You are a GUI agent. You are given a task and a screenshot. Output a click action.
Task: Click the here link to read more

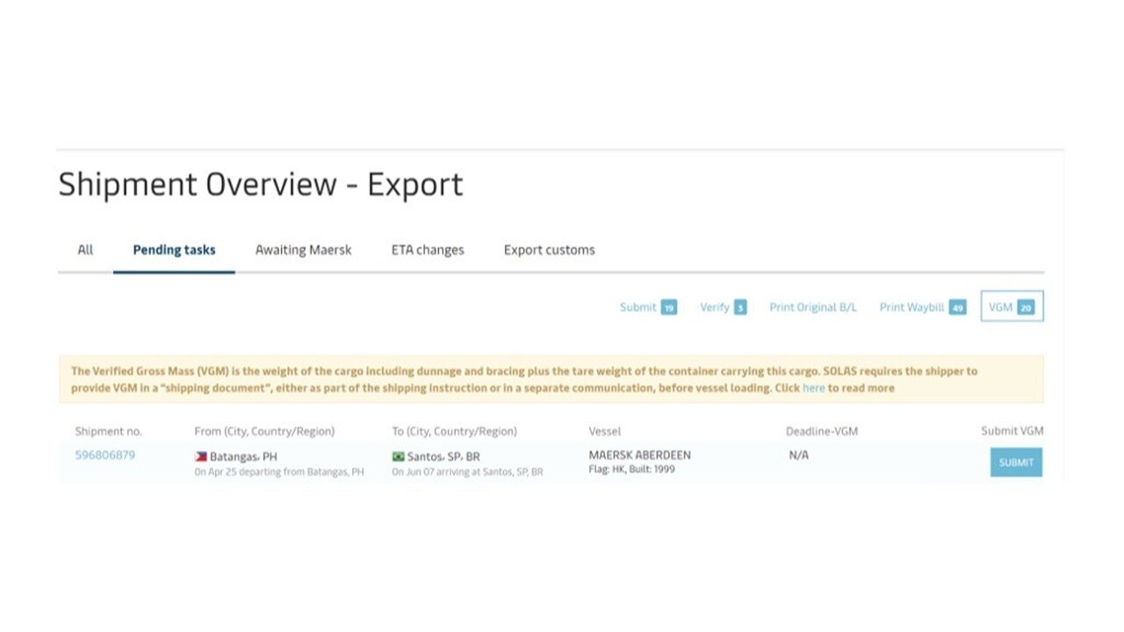[813, 387]
